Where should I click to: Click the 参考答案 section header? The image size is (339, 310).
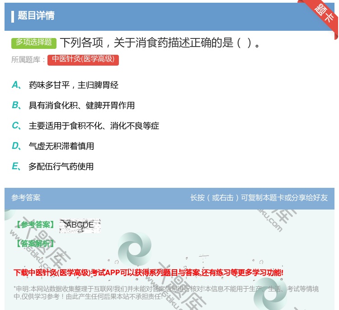pos(26,198)
